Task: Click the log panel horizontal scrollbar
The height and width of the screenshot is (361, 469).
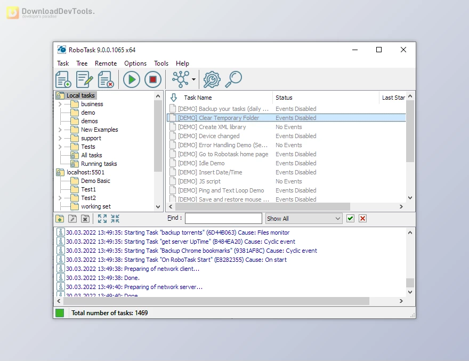Action: pyautogui.click(x=216, y=301)
